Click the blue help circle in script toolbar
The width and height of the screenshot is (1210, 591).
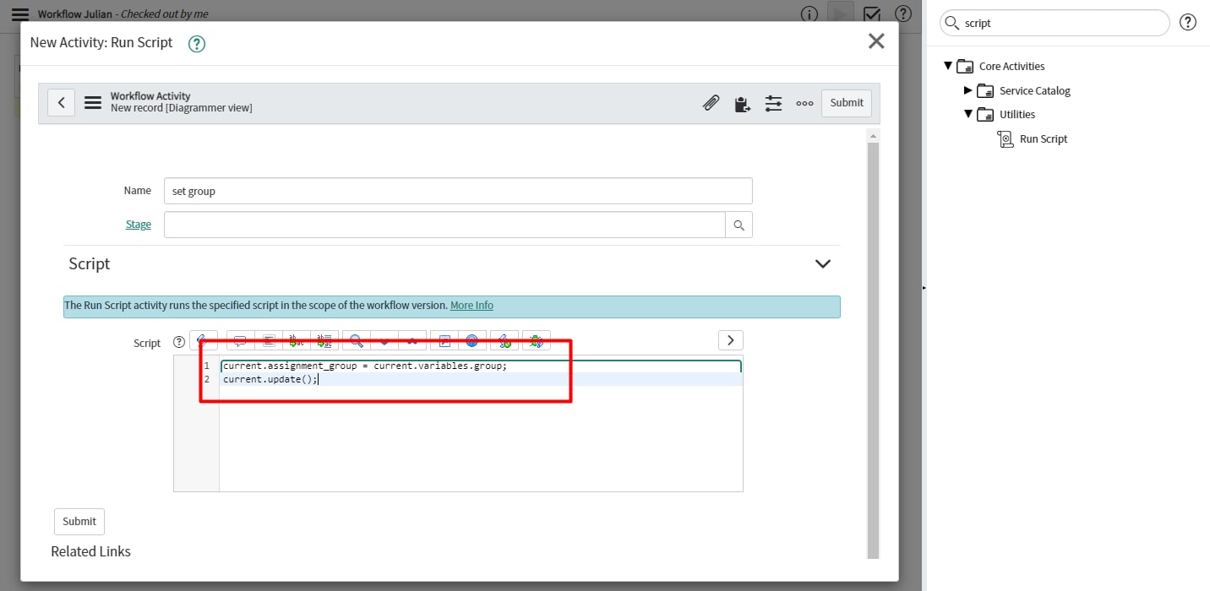point(472,341)
